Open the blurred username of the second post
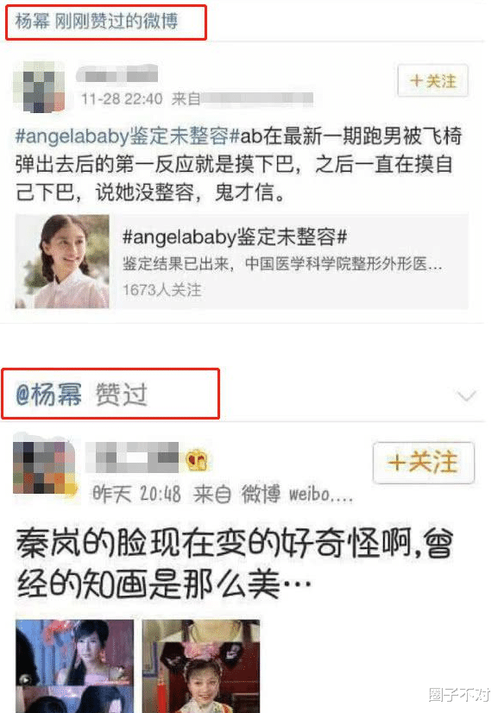The image size is (498, 713). (x=133, y=457)
